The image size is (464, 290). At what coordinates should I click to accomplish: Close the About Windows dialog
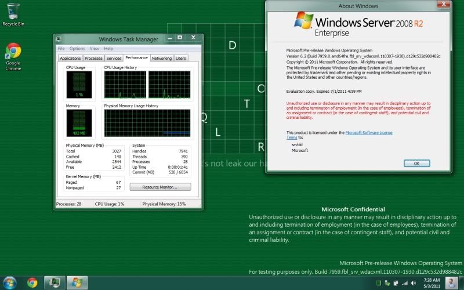click(443, 4)
